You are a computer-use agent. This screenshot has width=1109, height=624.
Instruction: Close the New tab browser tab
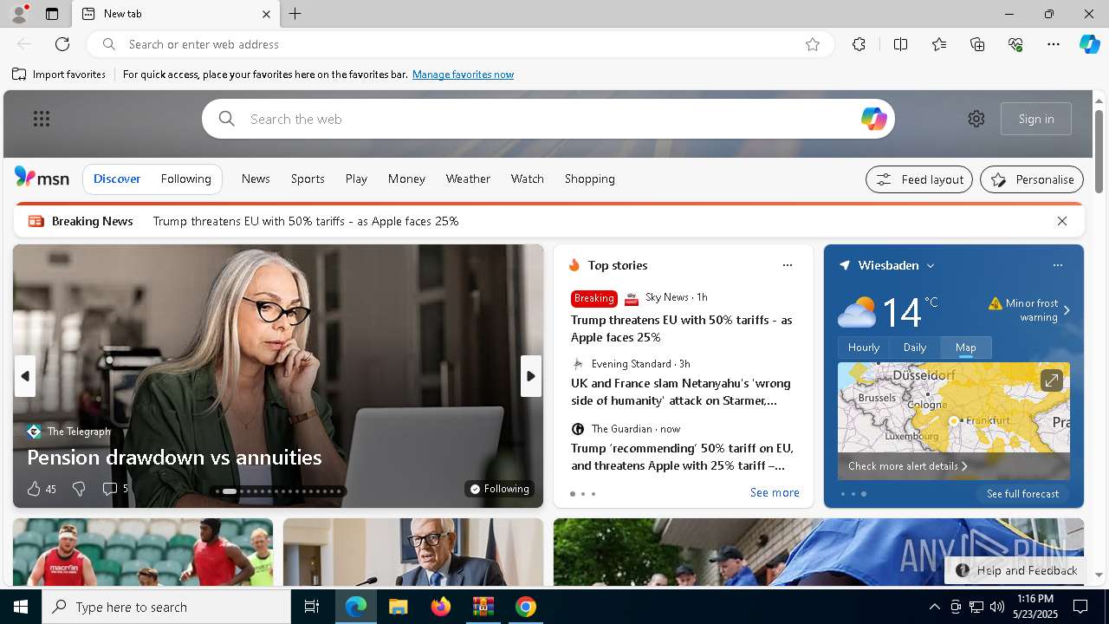pyautogui.click(x=266, y=14)
